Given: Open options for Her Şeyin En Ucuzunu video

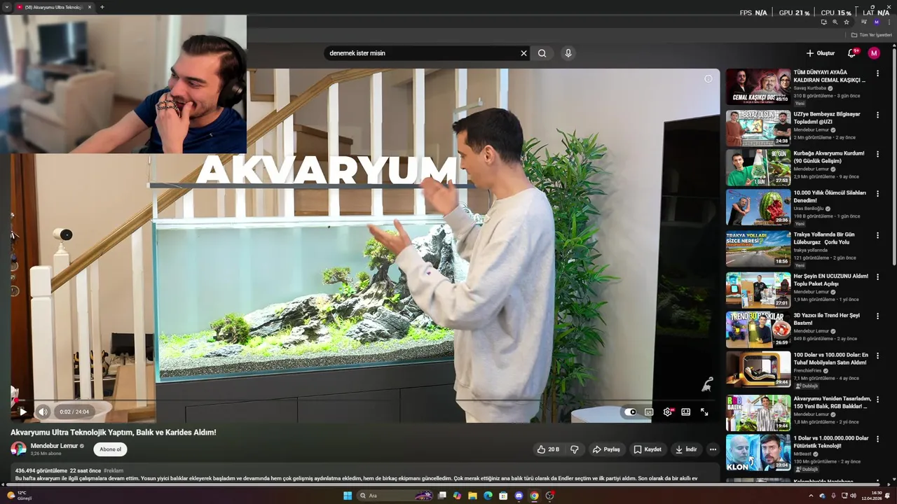Looking at the screenshot, I should coord(877,276).
